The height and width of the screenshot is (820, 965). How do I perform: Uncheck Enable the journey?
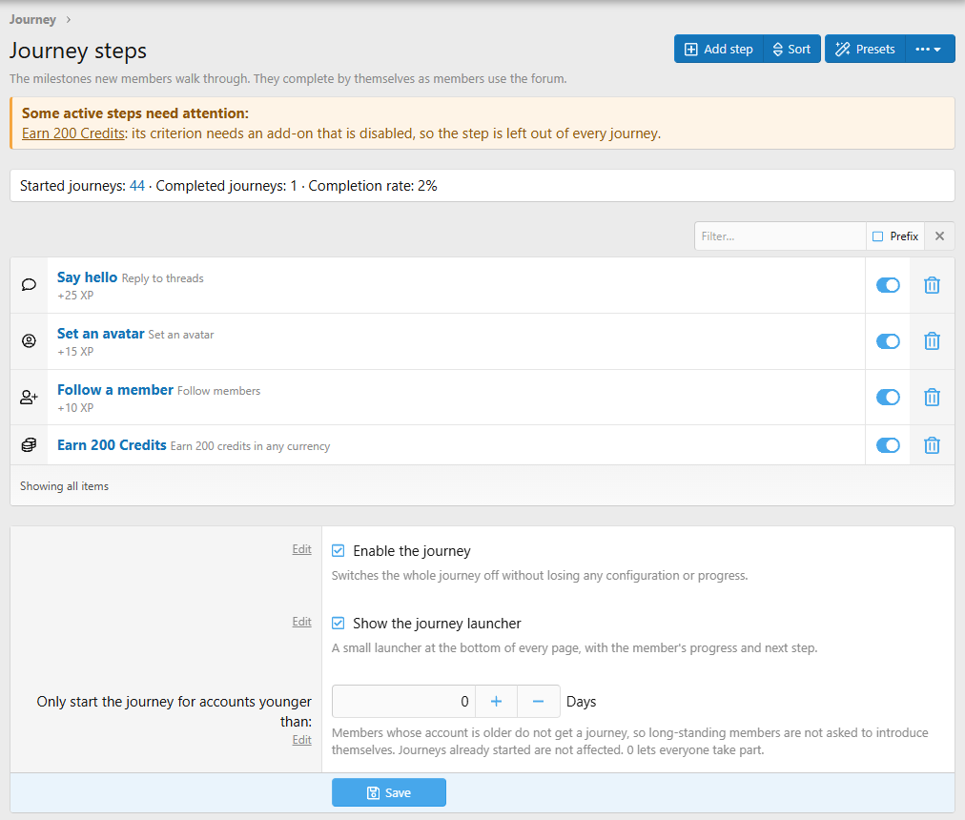click(x=338, y=551)
